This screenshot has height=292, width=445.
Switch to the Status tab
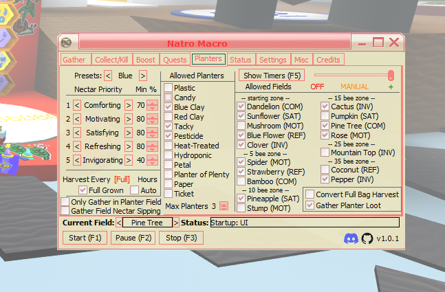241,60
